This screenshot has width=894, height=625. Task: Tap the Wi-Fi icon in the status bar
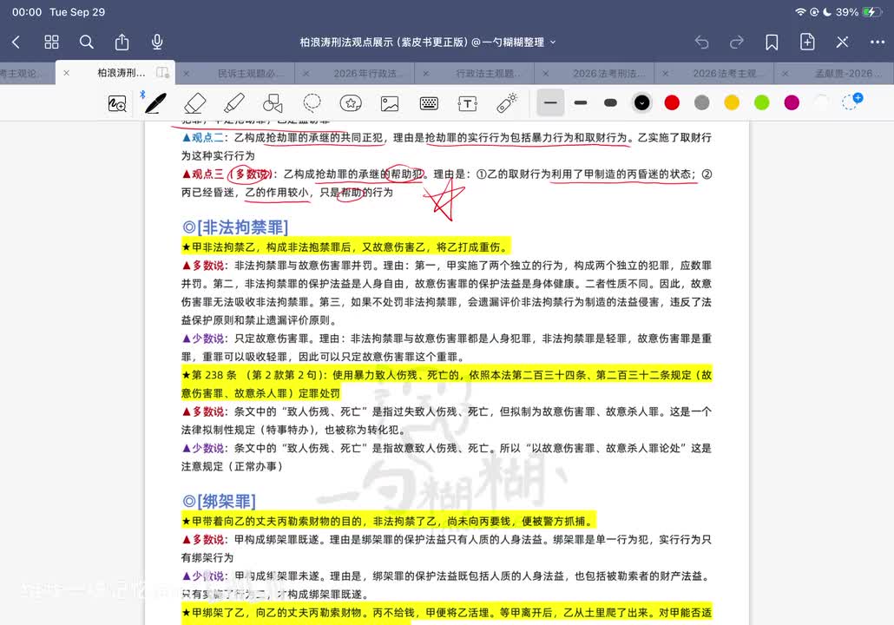[x=800, y=12]
